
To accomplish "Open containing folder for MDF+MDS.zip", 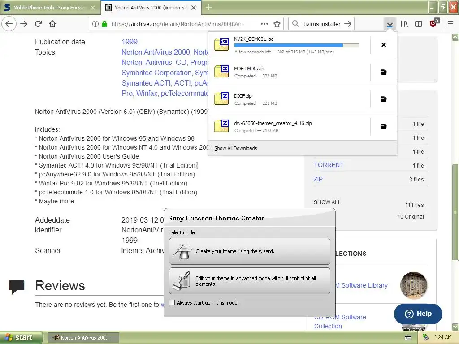I will click(x=384, y=72).
